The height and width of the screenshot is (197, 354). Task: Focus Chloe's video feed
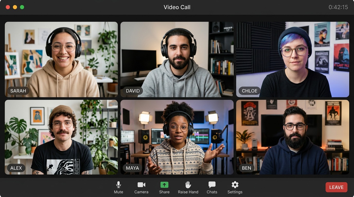point(293,59)
